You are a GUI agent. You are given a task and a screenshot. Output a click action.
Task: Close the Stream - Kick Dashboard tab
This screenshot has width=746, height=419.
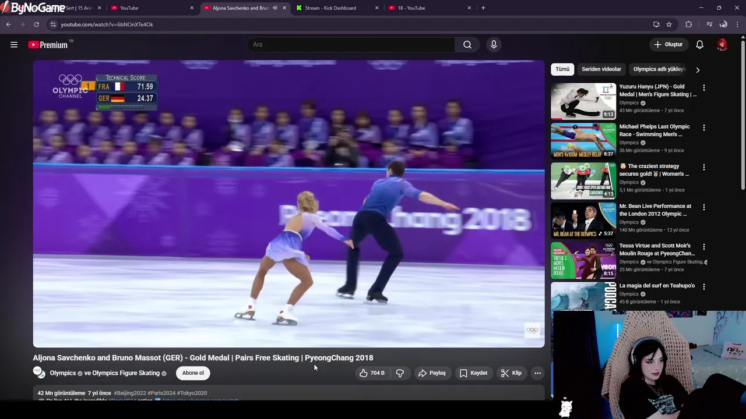coord(376,8)
